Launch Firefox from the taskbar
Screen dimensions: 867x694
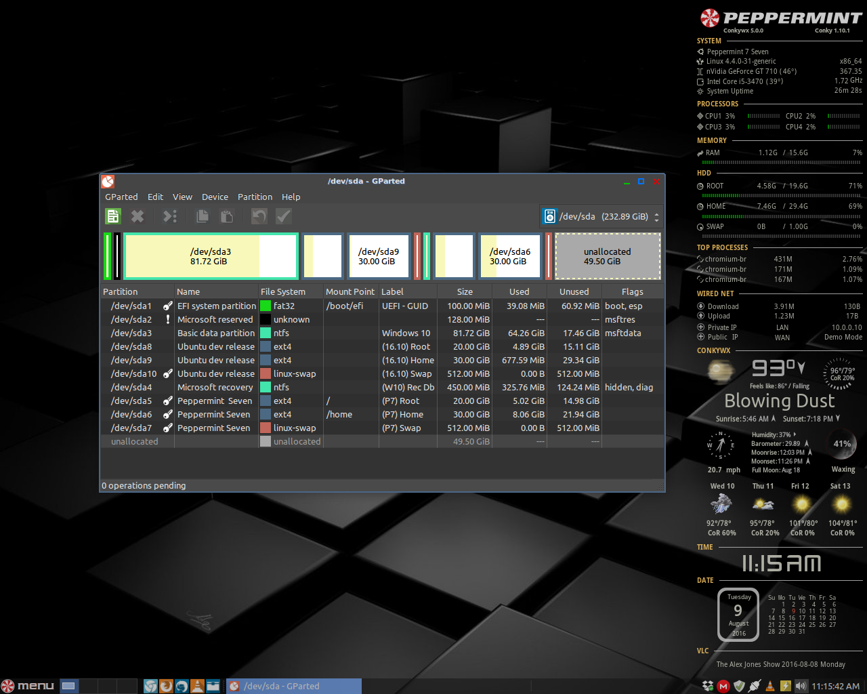166,686
